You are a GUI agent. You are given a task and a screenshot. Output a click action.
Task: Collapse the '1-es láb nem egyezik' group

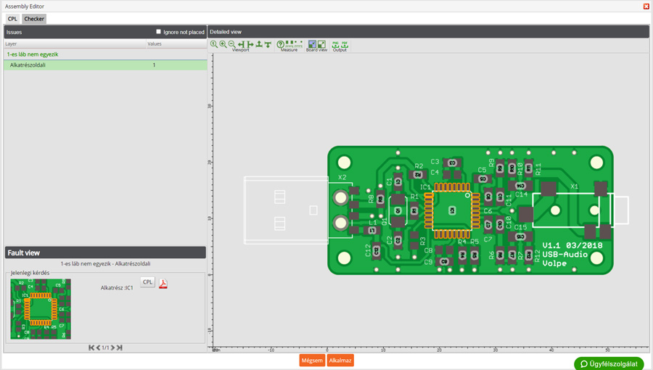[x=33, y=54]
